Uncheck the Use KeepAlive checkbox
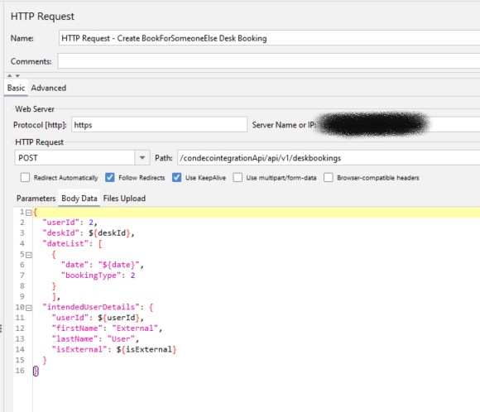 pyautogui.click(x=176, y=178)
